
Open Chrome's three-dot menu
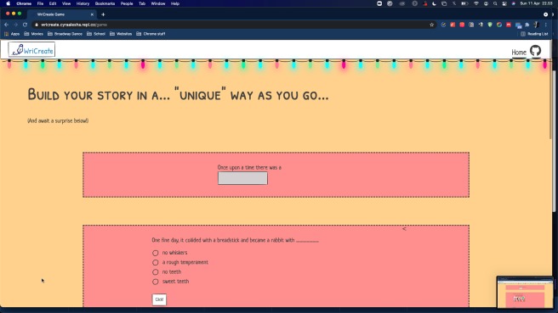[545, 25]
